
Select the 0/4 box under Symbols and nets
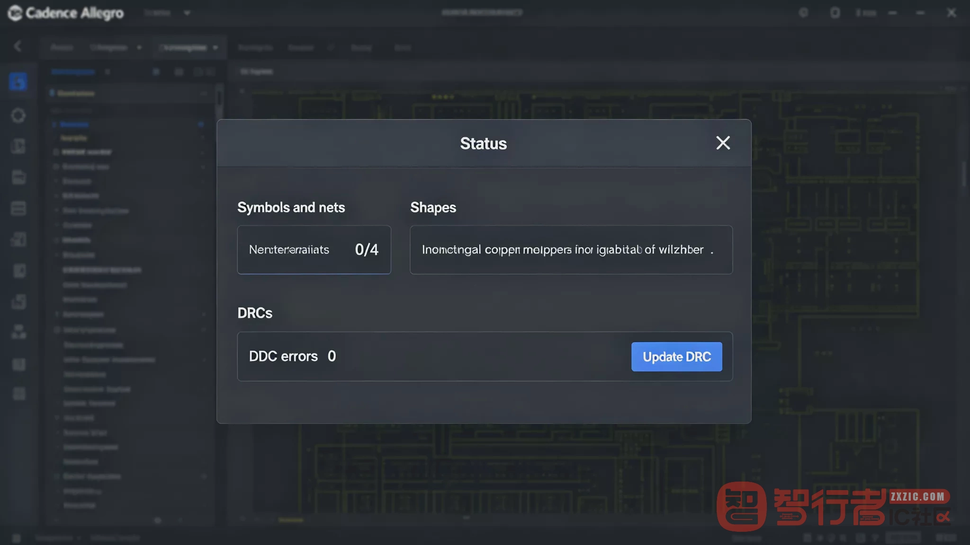point(314,250)
